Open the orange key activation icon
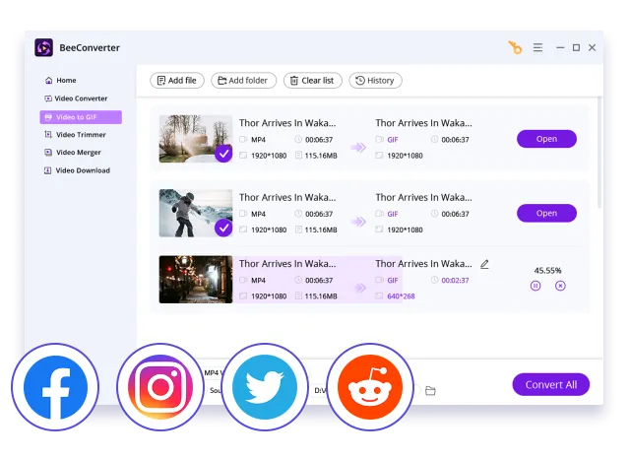The image size is (630, 459). coord(515,47)
